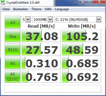Select the Seq write value 105.2

[81, 36]
